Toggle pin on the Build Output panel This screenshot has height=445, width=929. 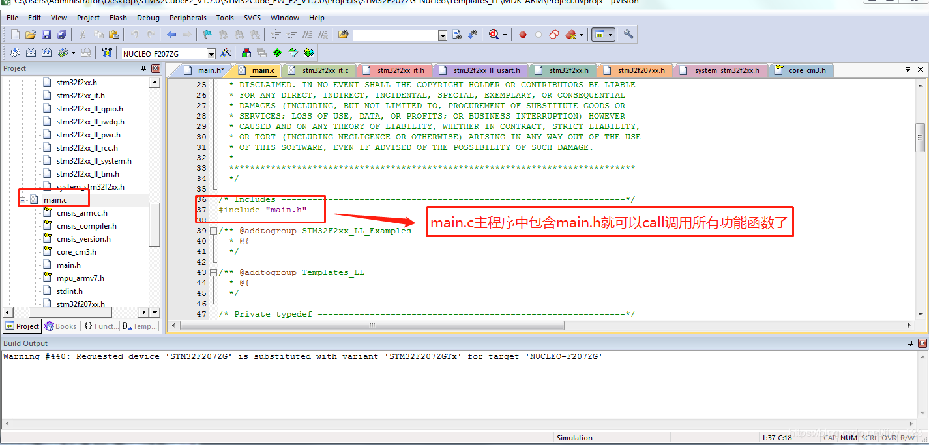pos(910,343)
